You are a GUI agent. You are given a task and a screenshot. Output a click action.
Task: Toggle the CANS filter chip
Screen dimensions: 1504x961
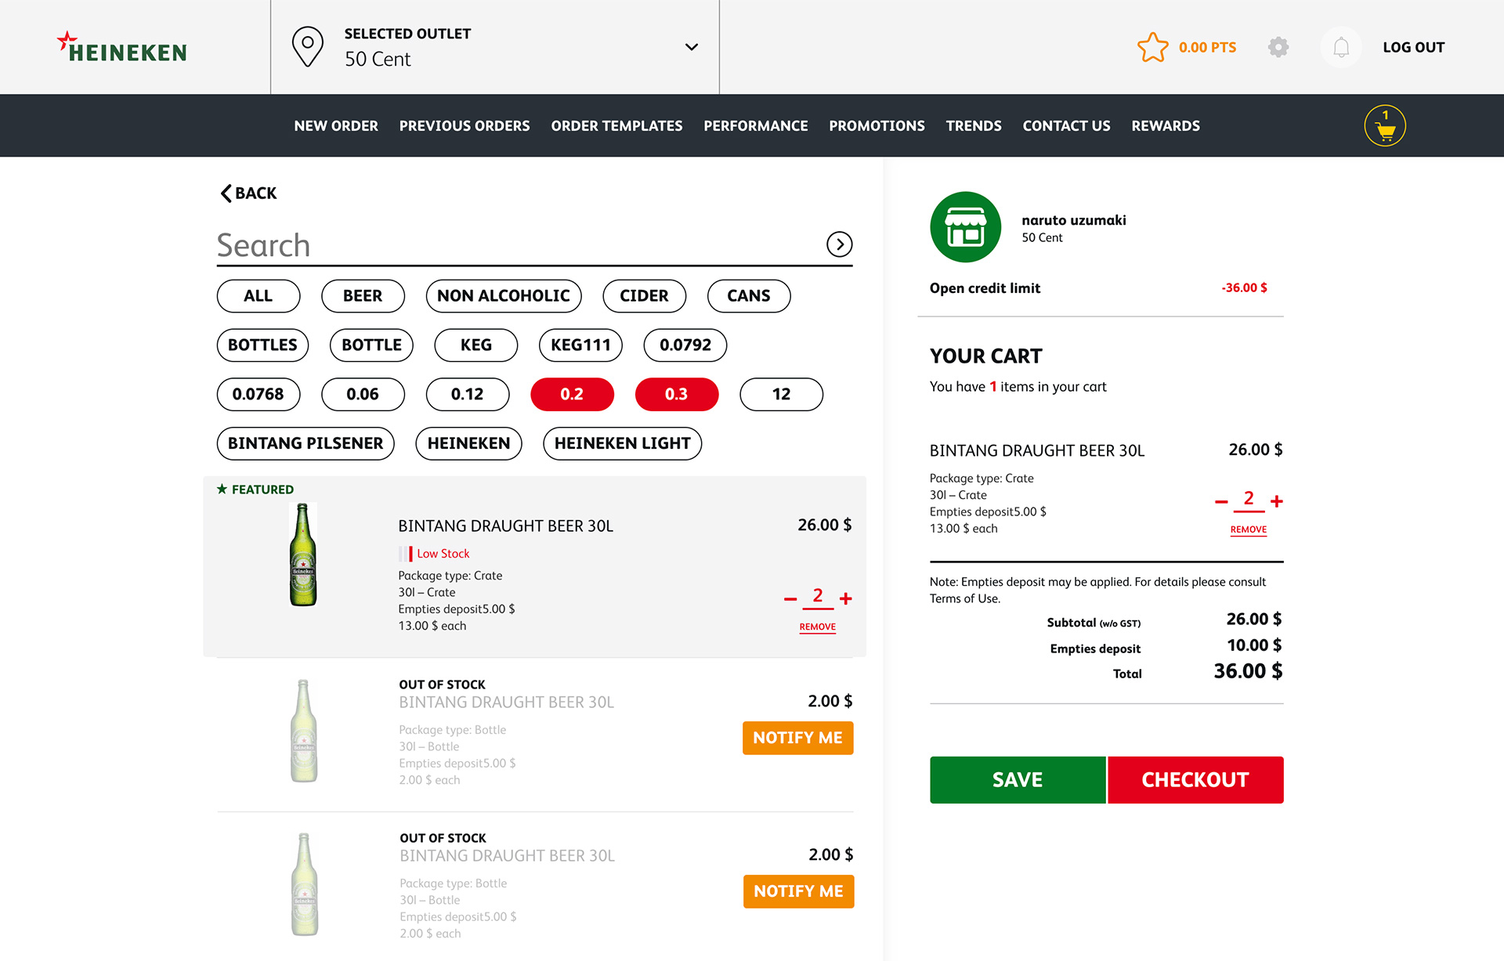(x=749, y=296)
